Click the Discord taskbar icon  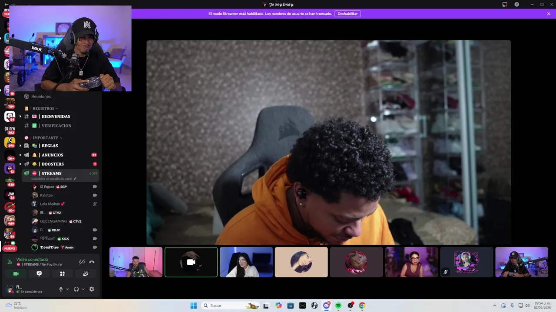(326, 305)
